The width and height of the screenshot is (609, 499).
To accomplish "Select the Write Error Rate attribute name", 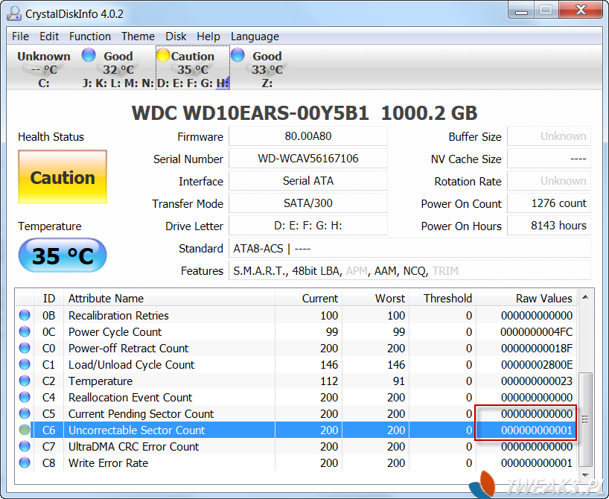I will coord(108,463).
